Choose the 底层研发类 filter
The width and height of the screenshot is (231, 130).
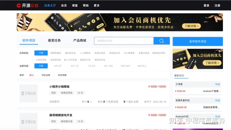pos(56,60)
